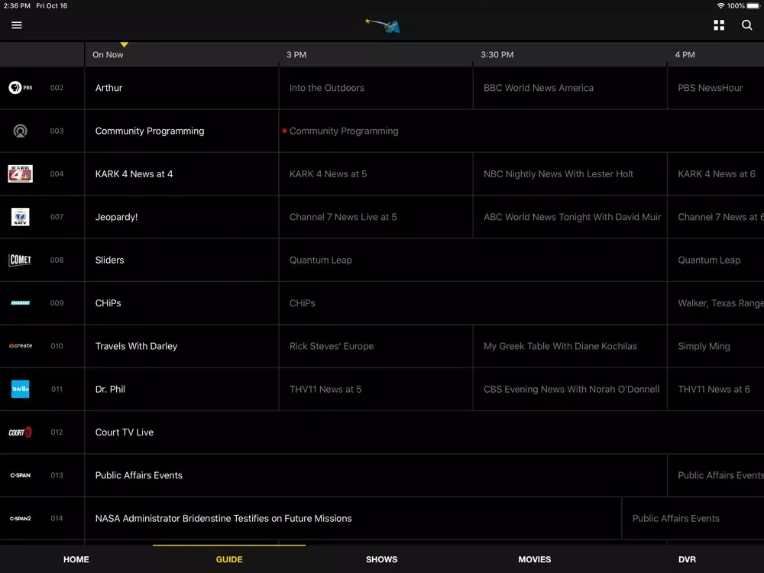Open the on-now Community Programming listing
The width and height of the screenshot is (764, 573).
tap(182, 131)
